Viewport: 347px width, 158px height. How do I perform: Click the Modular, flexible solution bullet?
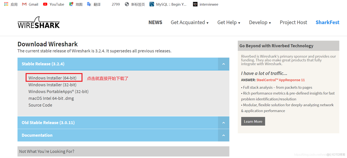[x=288, y=108]
